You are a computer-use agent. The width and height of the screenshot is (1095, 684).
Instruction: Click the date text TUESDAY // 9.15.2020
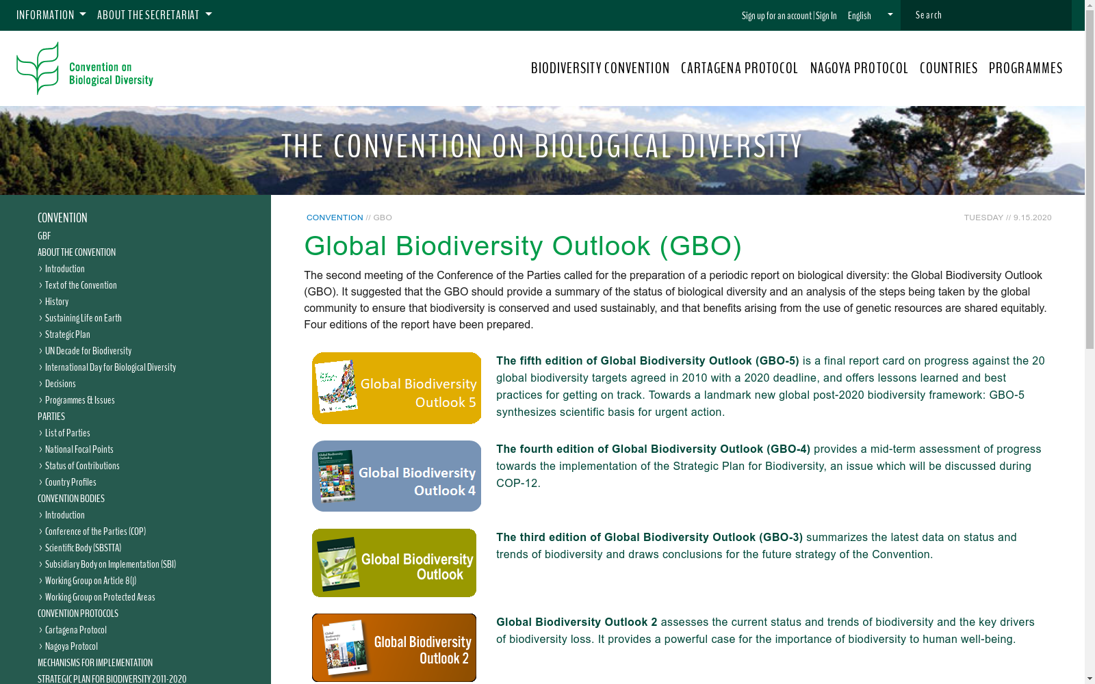[1007, 218]
